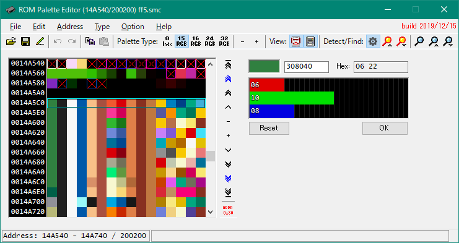Copy the palette with the copy icon
This screenshot has width=459, height=243.
point(90,41)
